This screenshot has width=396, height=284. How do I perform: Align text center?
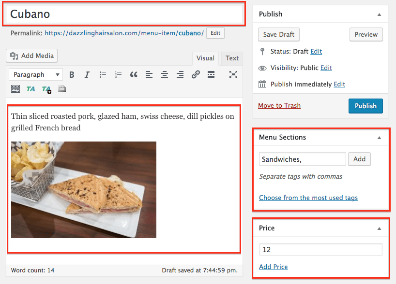point(165,74)
